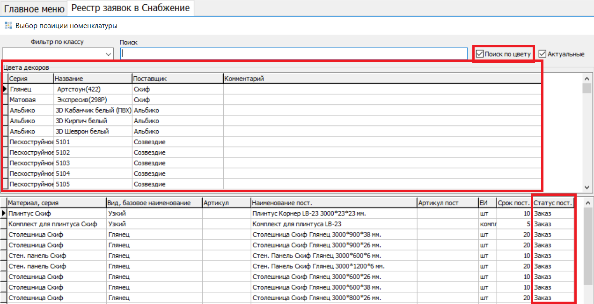Click the nomenclature selection icon
The width and height of the screenshot is (594, 304).
tap(8, 26)
